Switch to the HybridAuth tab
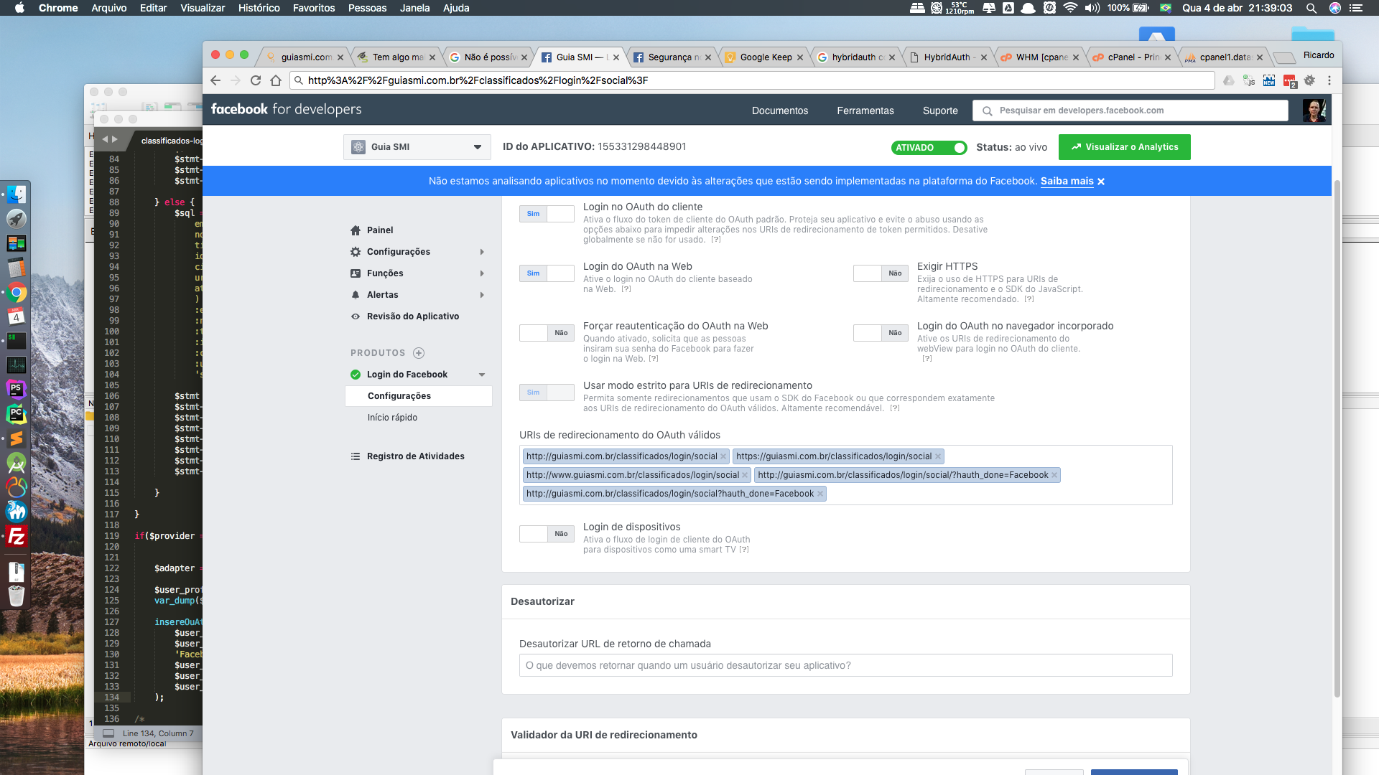The image size is (1379, 775). click(947, 57)
